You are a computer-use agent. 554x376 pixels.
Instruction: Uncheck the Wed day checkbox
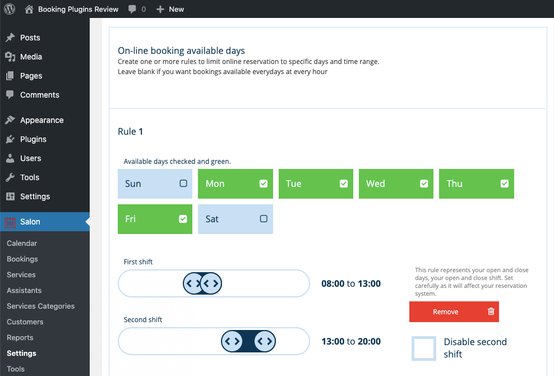tap(424, 183)
